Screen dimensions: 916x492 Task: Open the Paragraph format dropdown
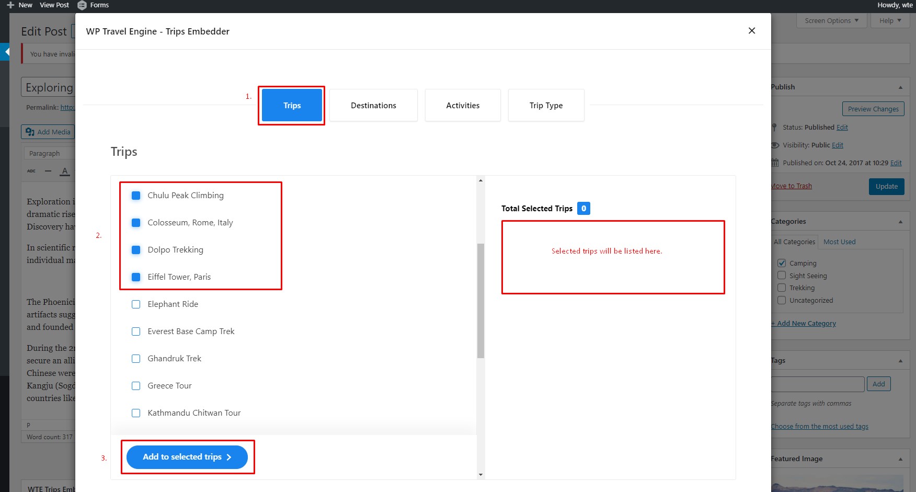(50, 154)
